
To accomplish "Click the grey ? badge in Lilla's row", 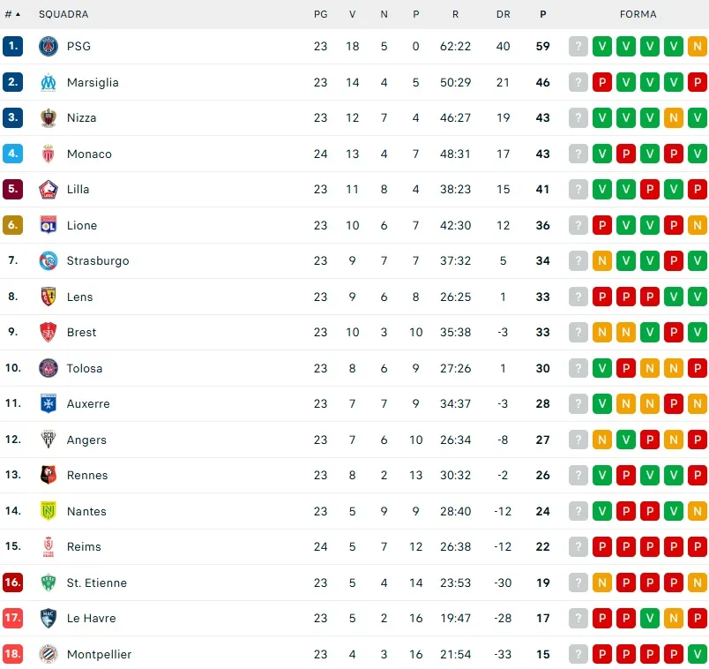I will [x=578, y=190].
